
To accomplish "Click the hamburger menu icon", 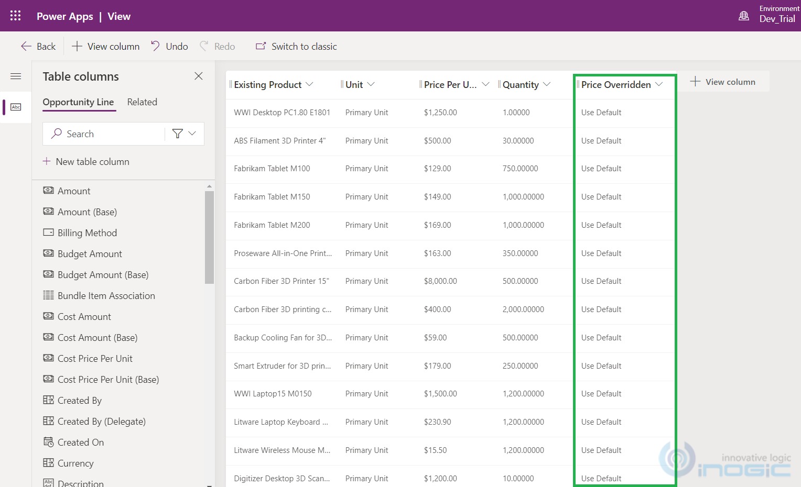I will (16, 76).
